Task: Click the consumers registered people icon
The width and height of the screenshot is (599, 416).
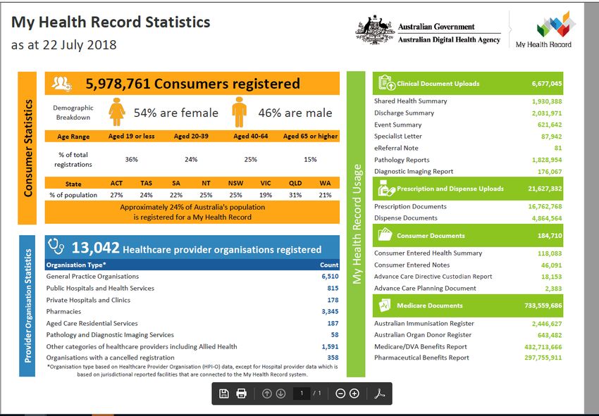Action: [61, 83]
